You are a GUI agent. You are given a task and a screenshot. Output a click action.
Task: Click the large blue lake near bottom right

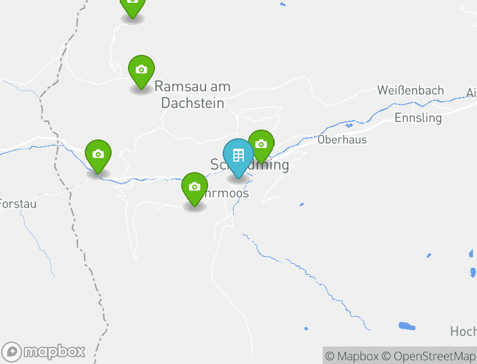[x=407, y=326]
